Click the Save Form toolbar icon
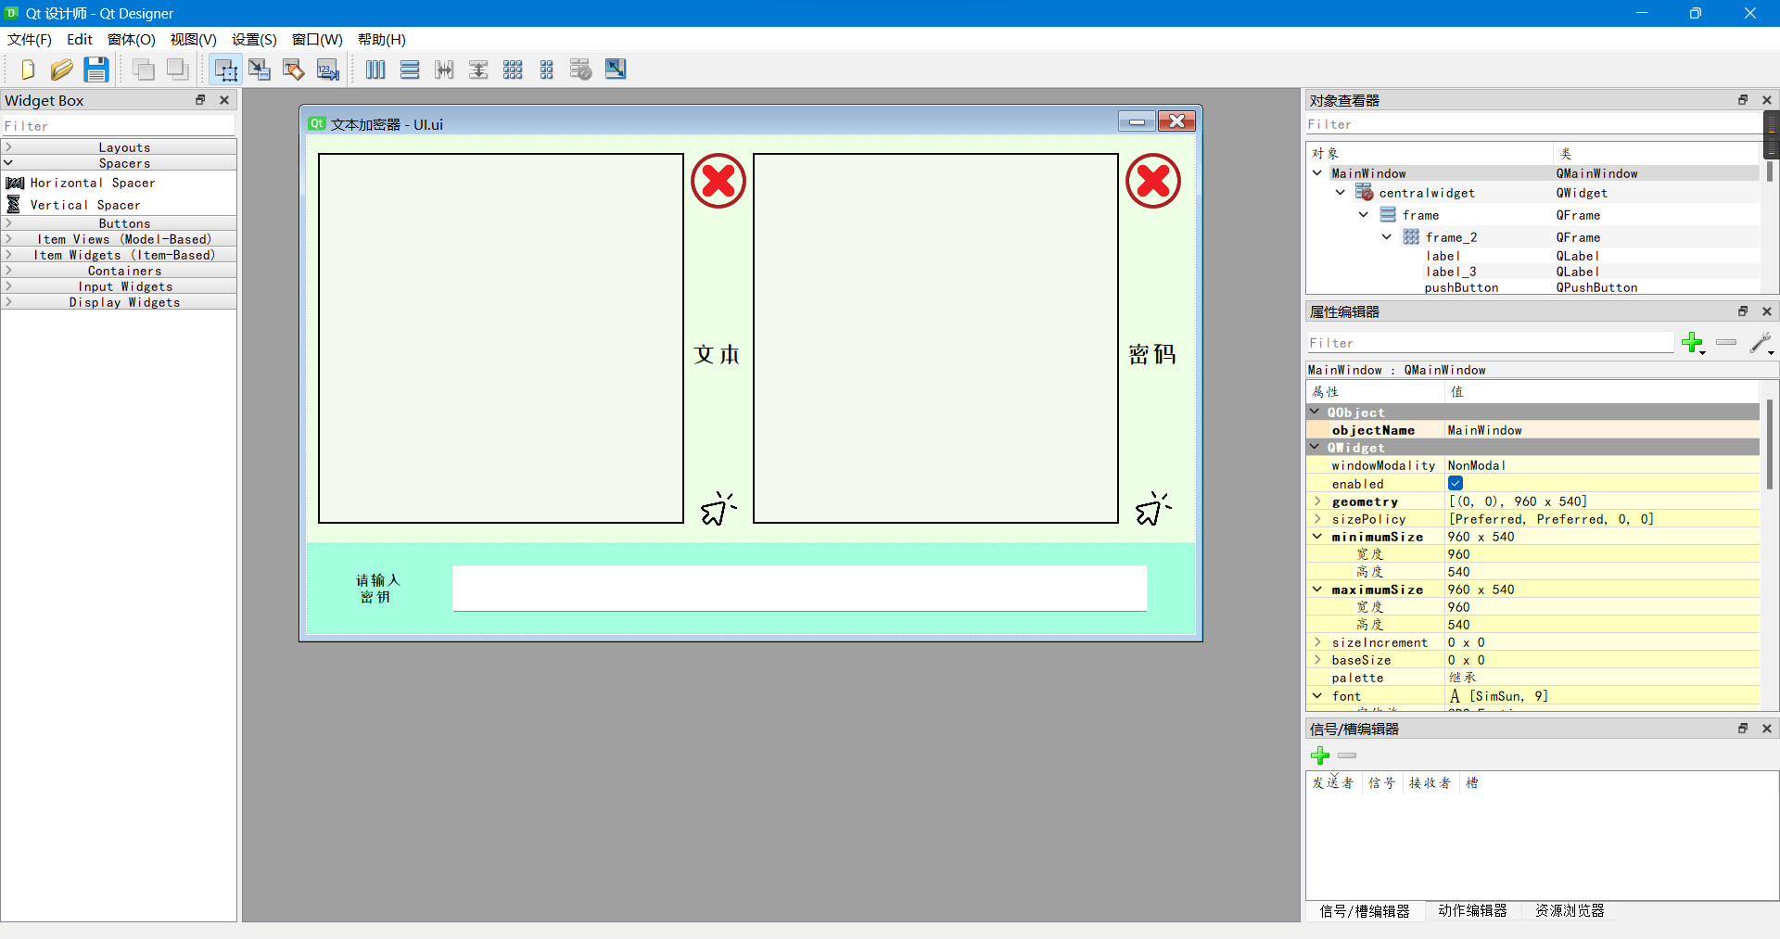 click(95, 70)
